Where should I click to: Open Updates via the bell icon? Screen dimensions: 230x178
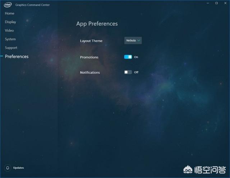[8, 168]
